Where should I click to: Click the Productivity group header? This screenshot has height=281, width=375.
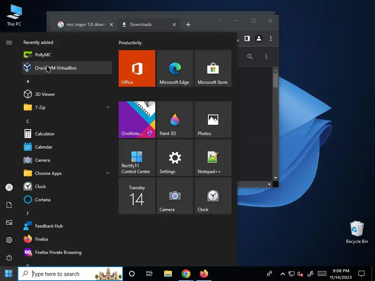pos(130,43)
